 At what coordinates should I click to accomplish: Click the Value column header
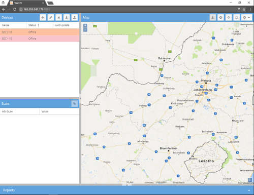click(x=59, y=111)
